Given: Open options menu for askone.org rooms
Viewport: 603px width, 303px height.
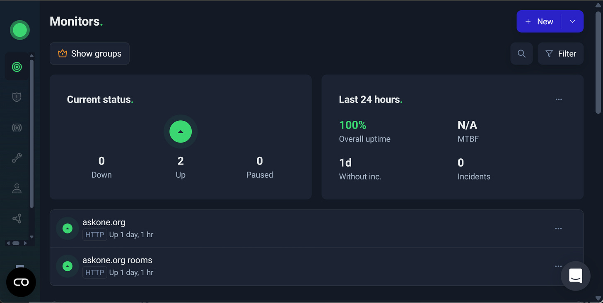Looking at the screenshot, I should [x=558, y=267].
